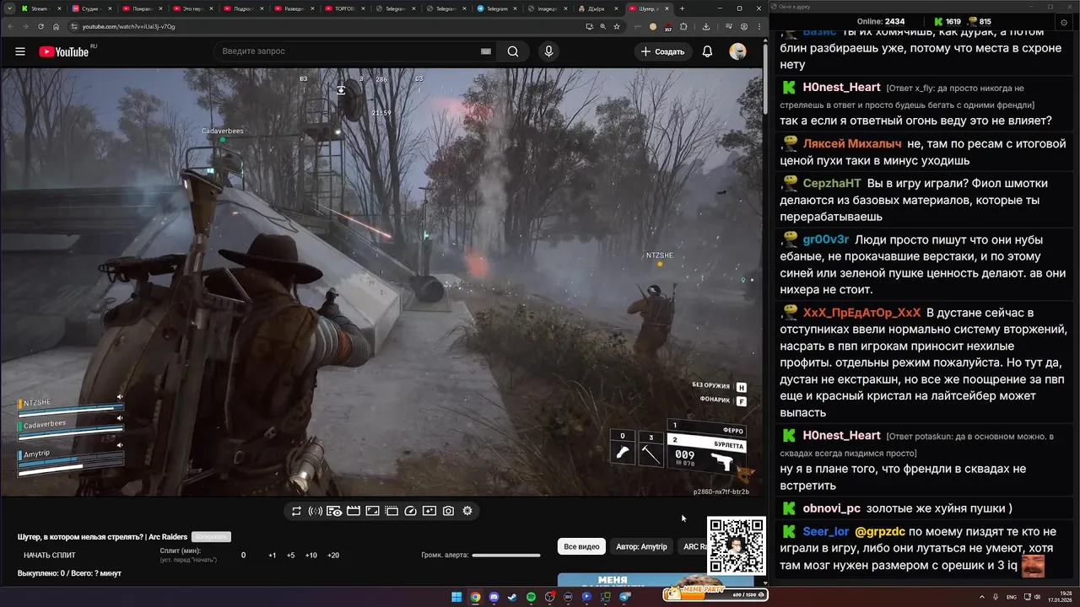The width and height of the screenshot is (1080, 607).
Task: Open the YouTube account avatar menu
Action: point(738,51)
